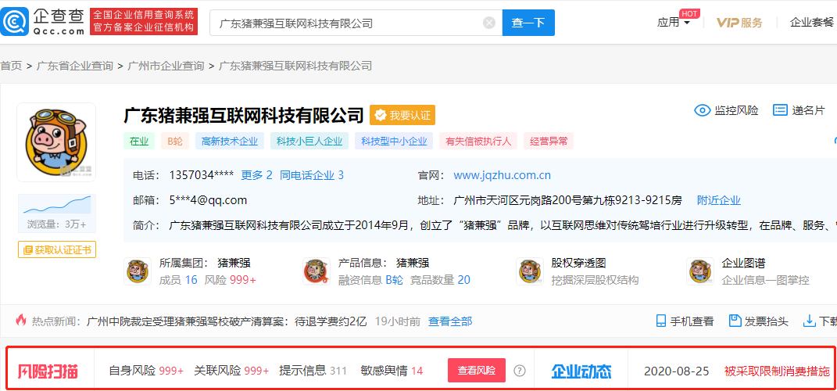The height and width of the screenshot is (391, 837).
Task: Click 企业动态 heading
Action: [x=581, y=371]
